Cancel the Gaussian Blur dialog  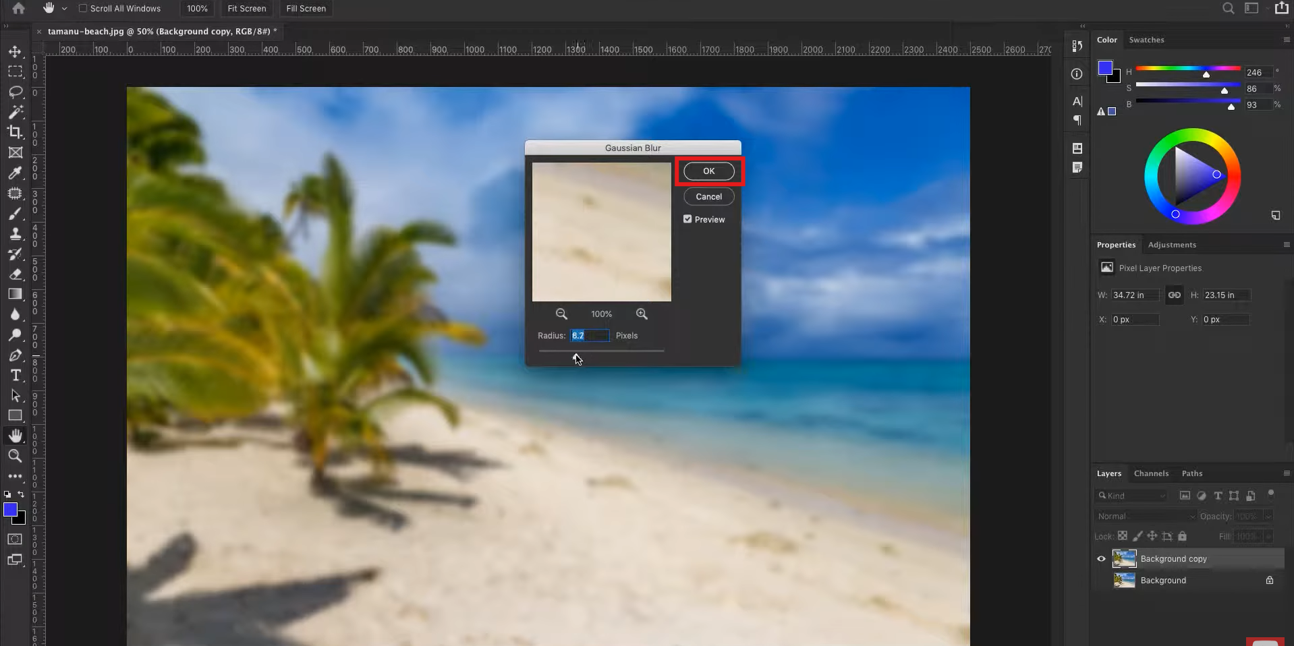[x=708, y=196]
